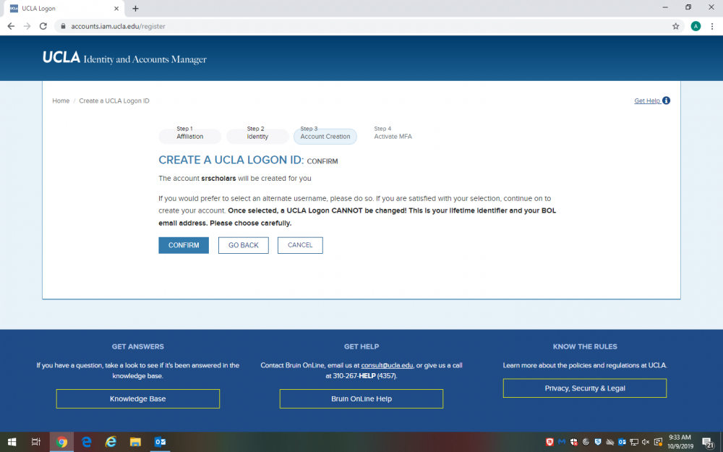This screenshot has height=452, width=723.
Task: Open network status tray icon
Action: click(633, 442)
